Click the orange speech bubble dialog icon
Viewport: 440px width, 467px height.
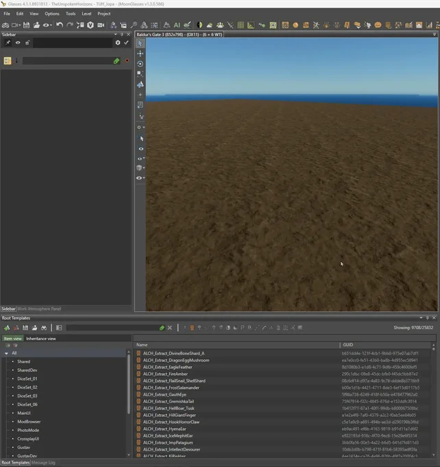pos(378,25)
